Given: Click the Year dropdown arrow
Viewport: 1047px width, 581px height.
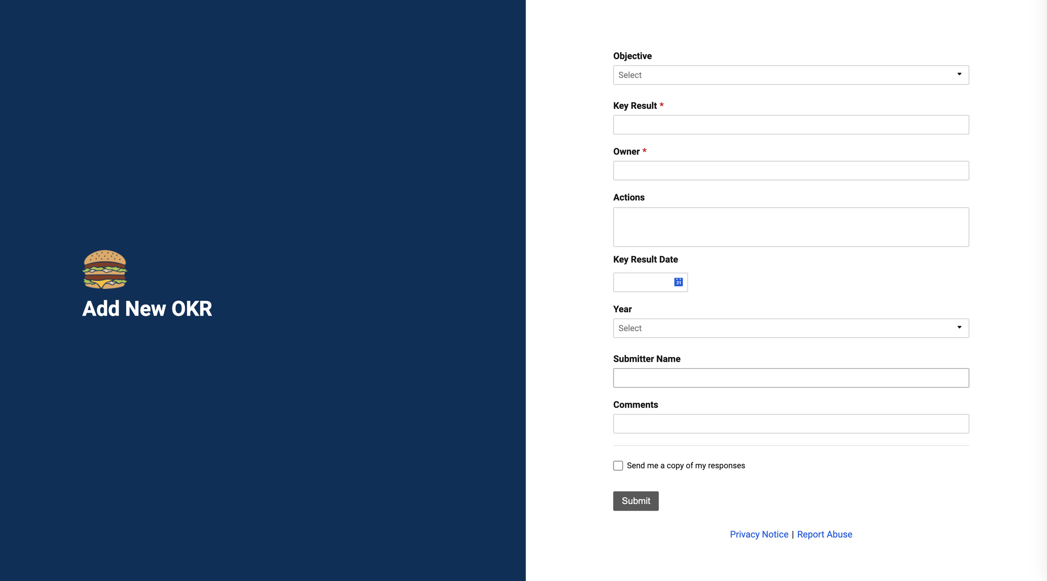Looking at the screenshot, I should [x=959, y=327].
